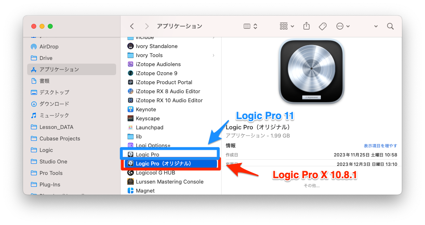Click the Lurssen Mastering Console icon
The width and height of the screenshot is (425, 225).
131,182
